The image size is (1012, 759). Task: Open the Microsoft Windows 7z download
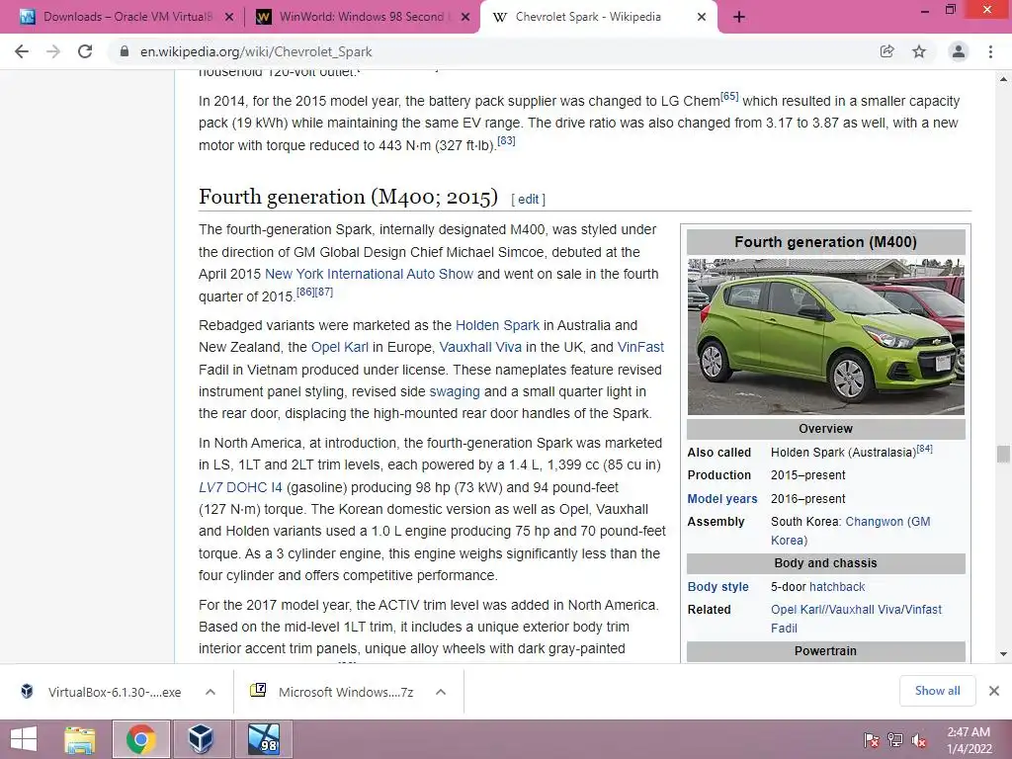point(332,692)
